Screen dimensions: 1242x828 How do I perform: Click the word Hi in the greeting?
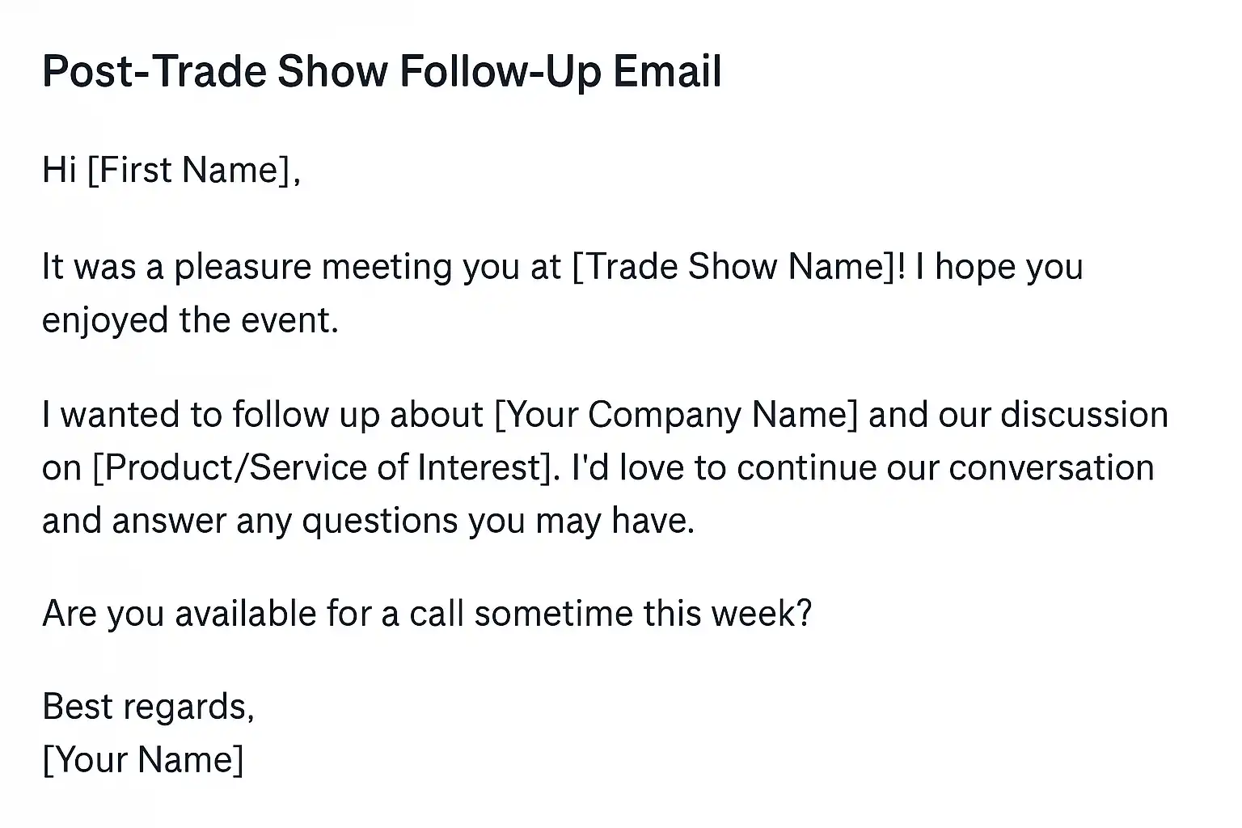click(x=59, y=171)
